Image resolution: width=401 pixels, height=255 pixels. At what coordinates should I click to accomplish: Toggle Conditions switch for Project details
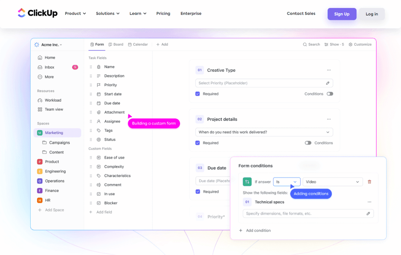[308, 143]
